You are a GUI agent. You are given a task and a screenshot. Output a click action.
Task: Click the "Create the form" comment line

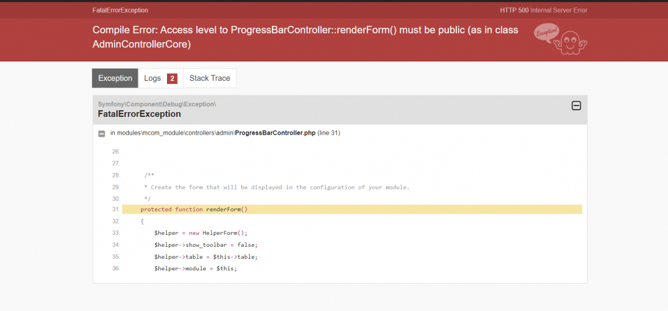tap(277, 187)
